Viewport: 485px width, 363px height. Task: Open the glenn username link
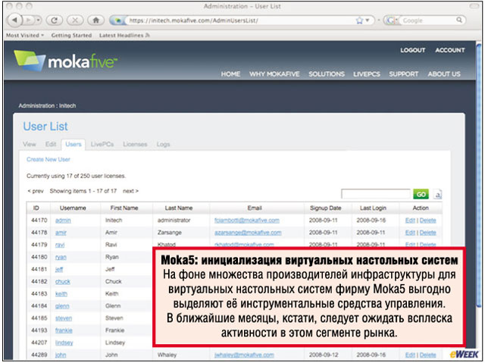(x=62, y=306)
